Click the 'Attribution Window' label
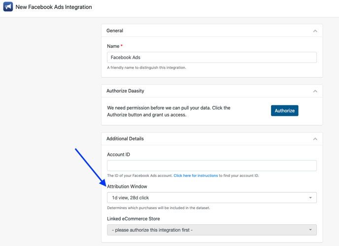The width and height of the screenshot is (339, 246). tap(127, 186)
